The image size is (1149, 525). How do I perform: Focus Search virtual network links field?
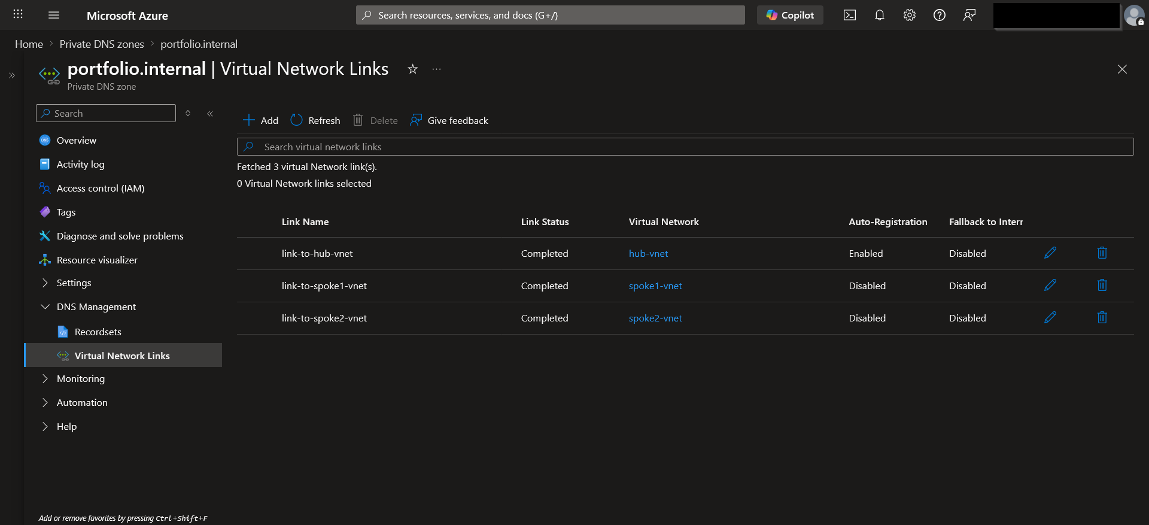coord(685,147)
